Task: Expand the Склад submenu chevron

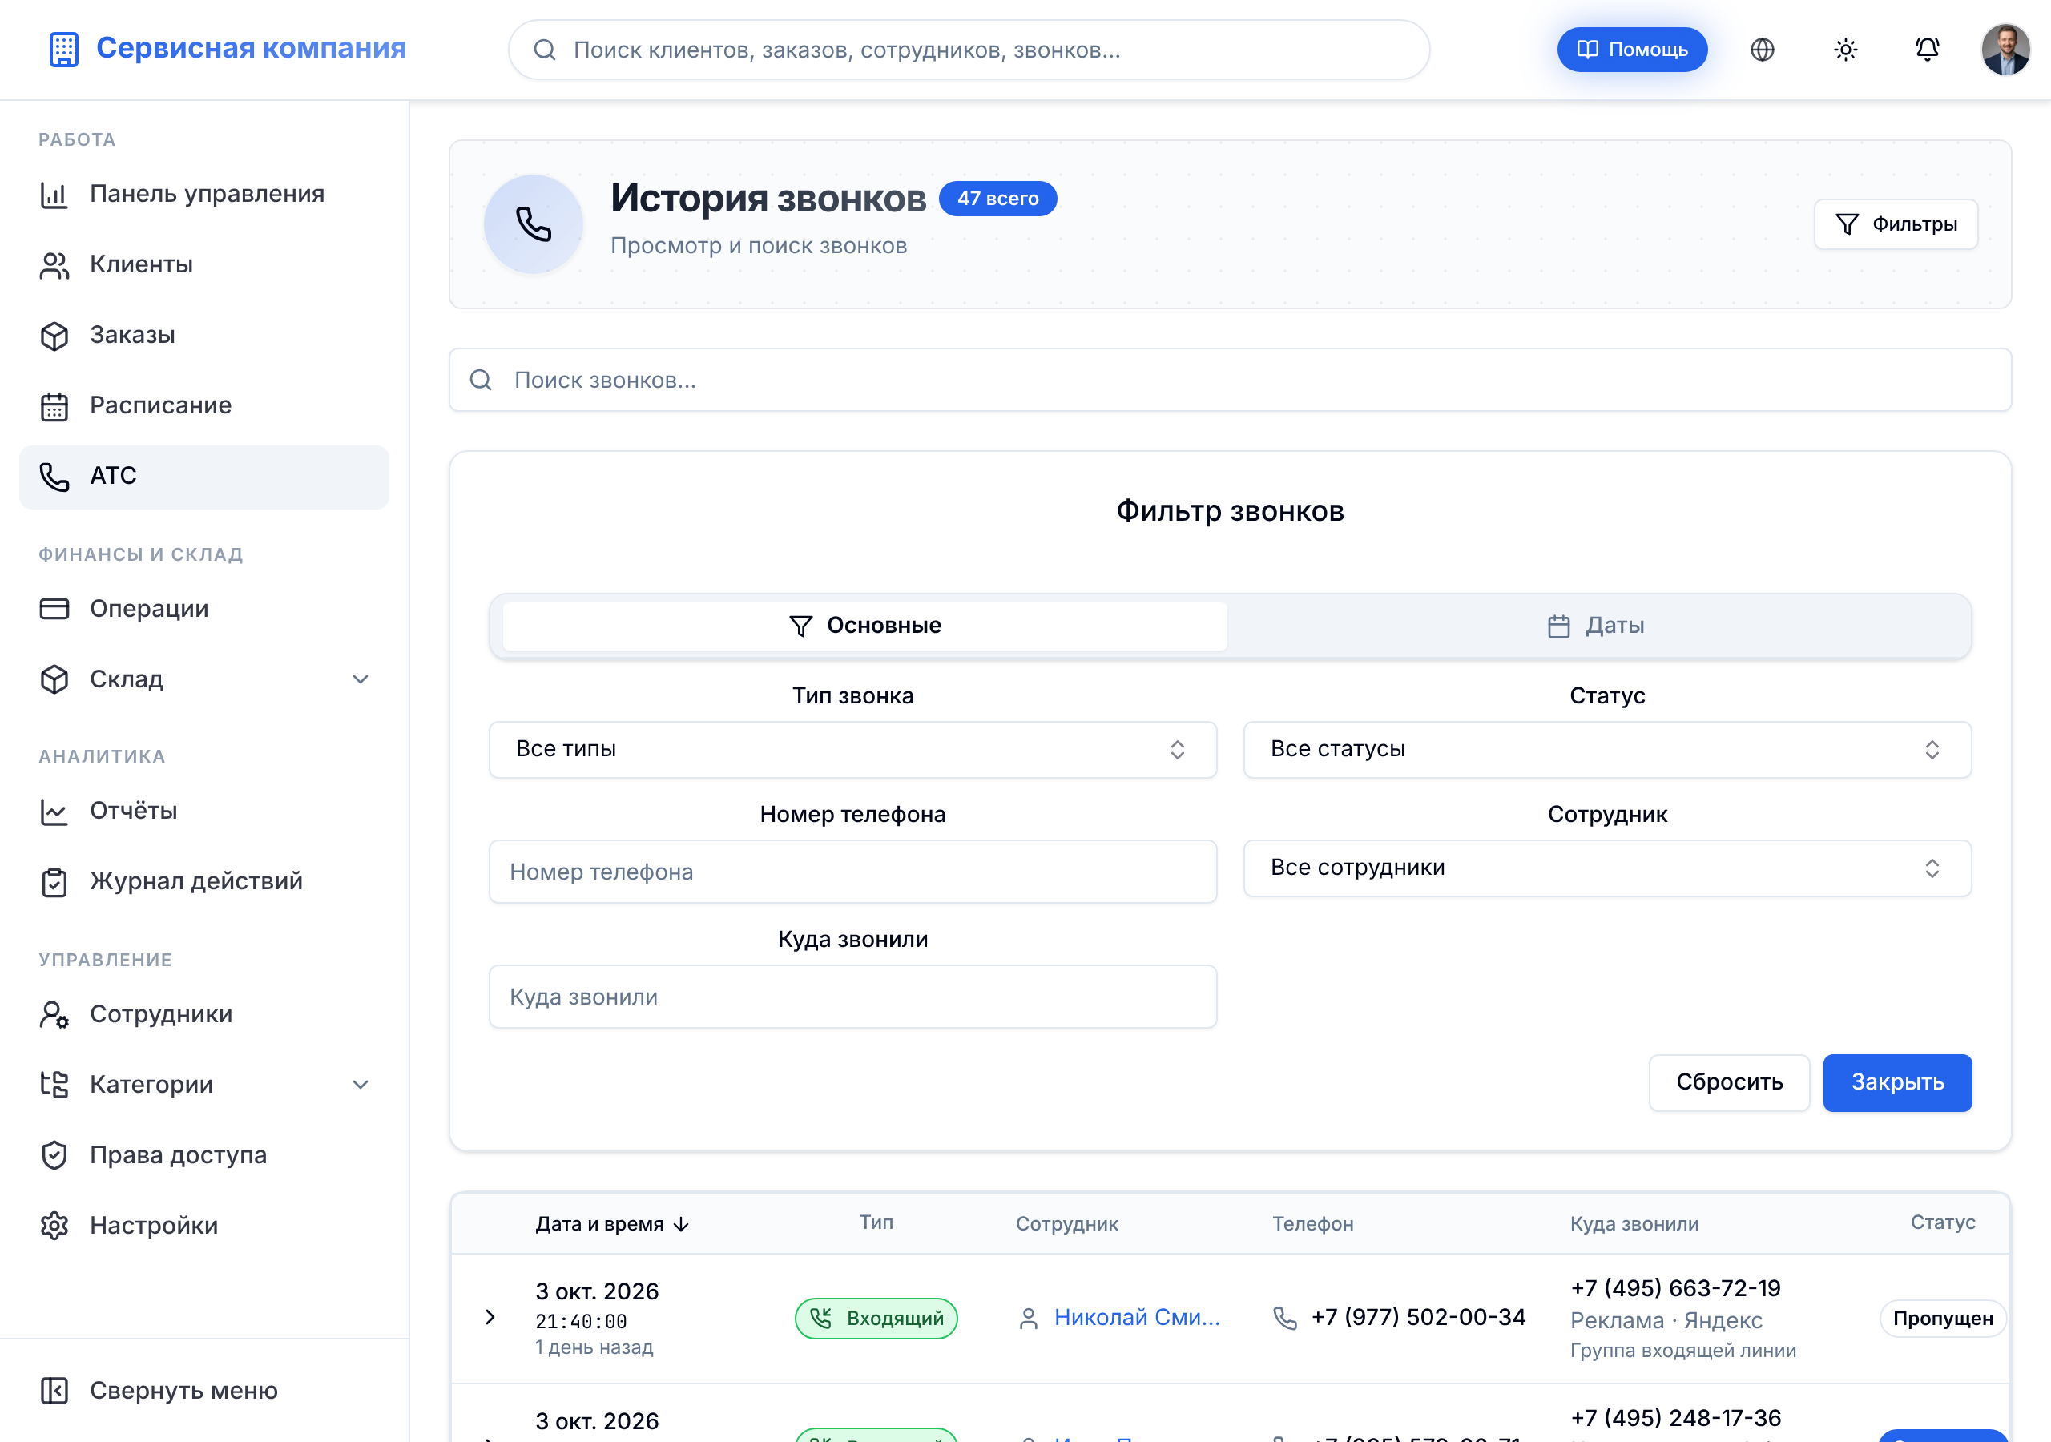Action: 360,679
